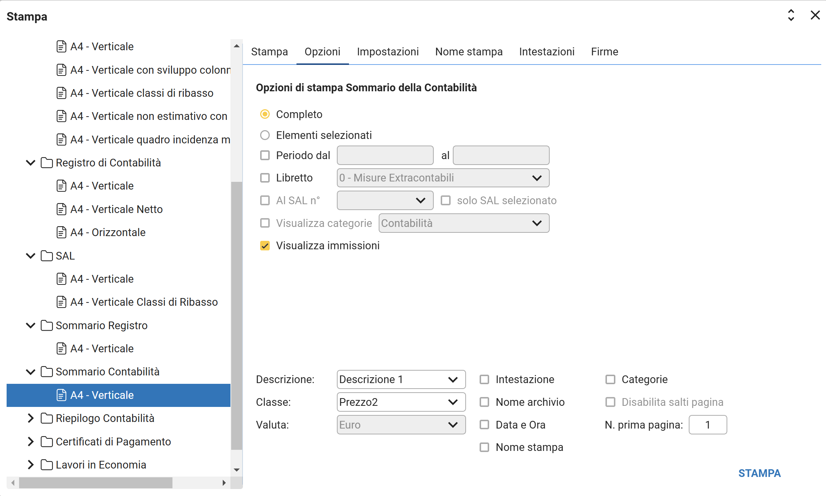Uncheck the Visualizza immissioni checkbox

[x=265, y=246]
